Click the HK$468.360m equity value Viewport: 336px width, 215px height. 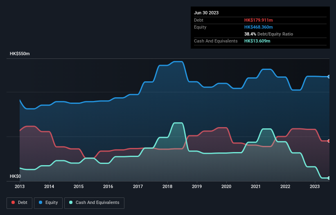point(258,27)
